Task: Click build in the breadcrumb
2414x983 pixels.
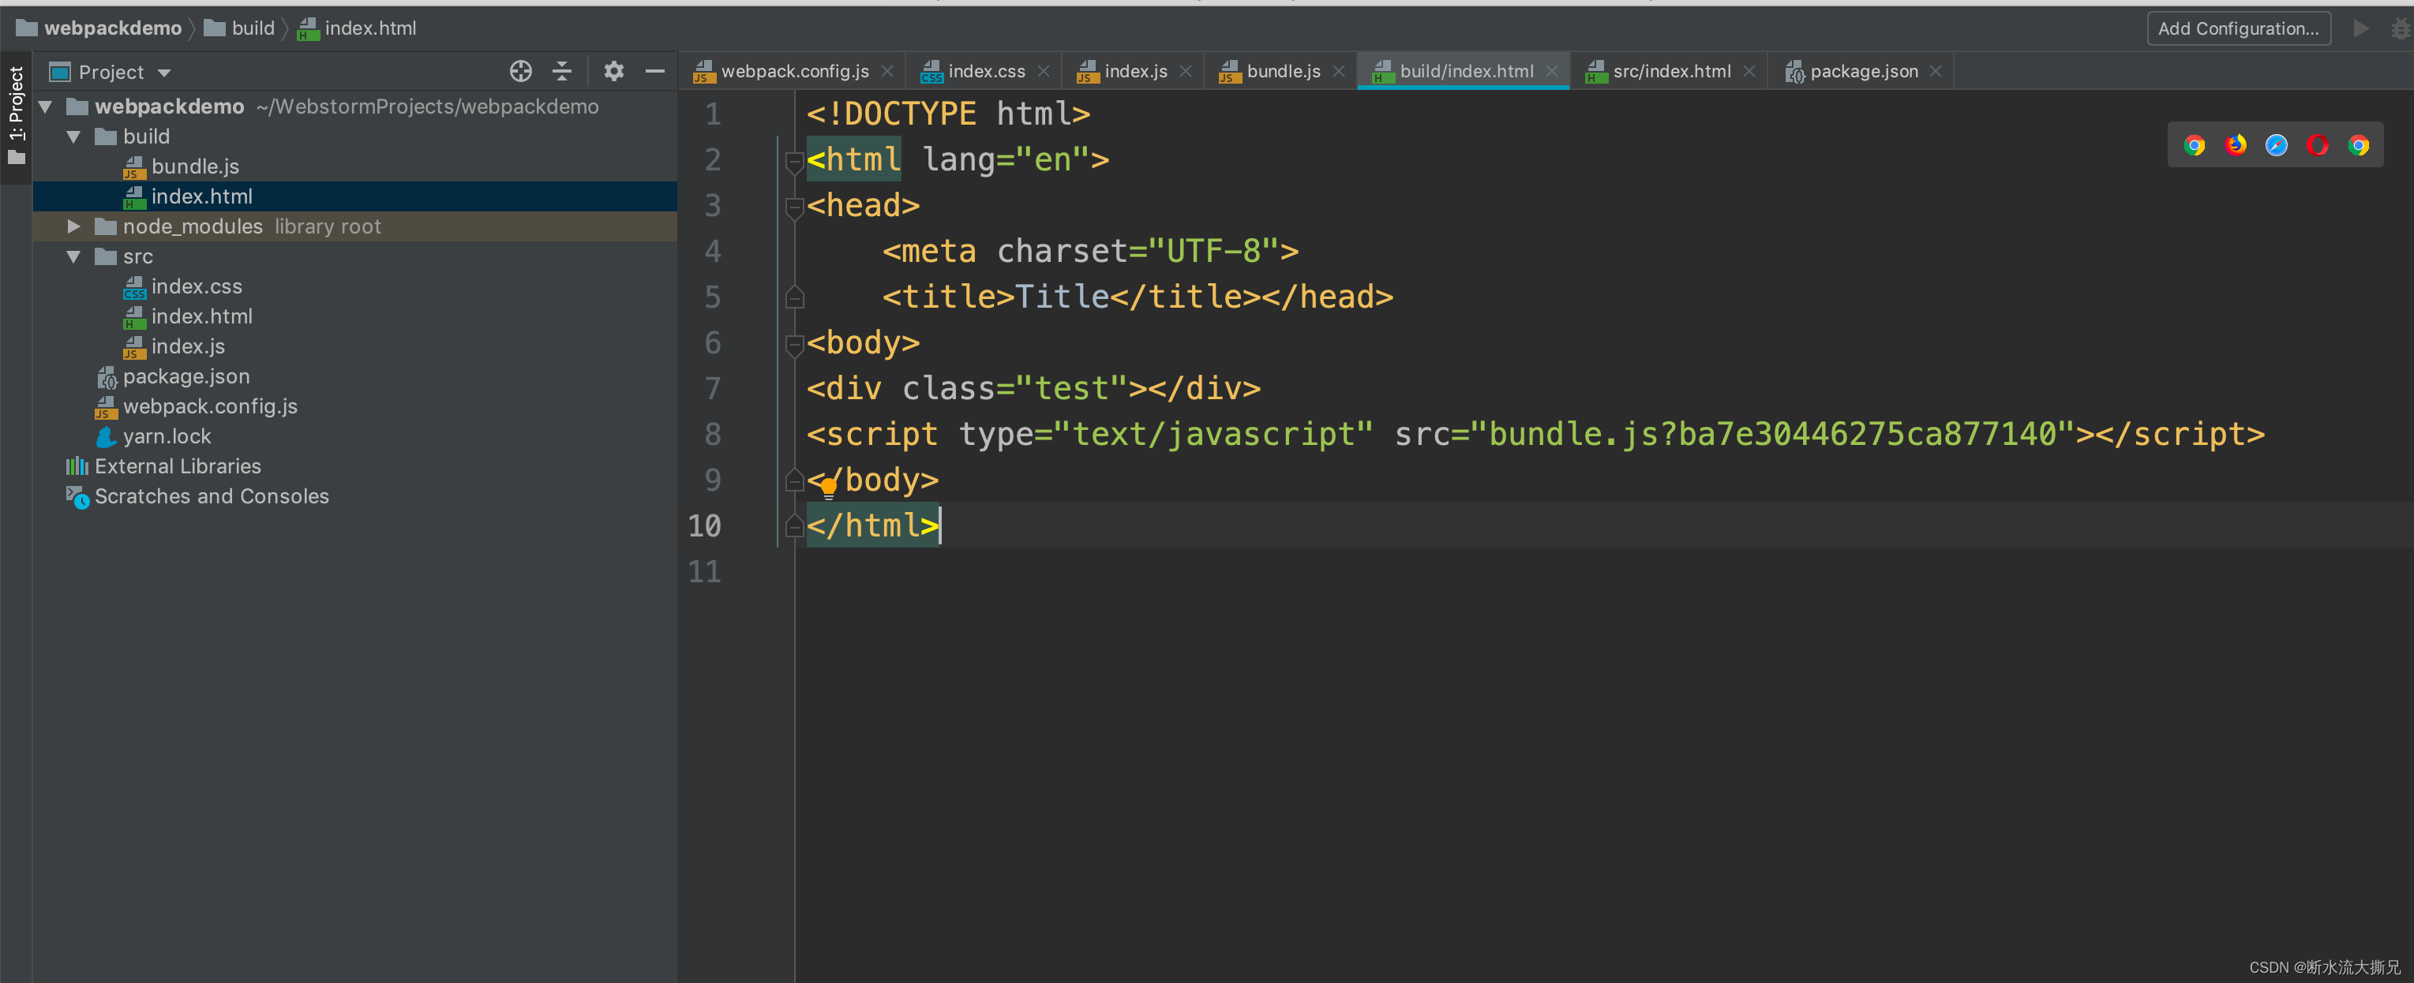Action: pyautogui.click(x=240, y=28)
